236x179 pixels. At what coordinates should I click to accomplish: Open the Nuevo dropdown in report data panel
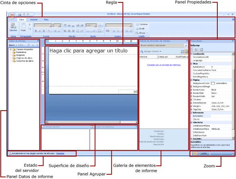(x=13, y=45)
